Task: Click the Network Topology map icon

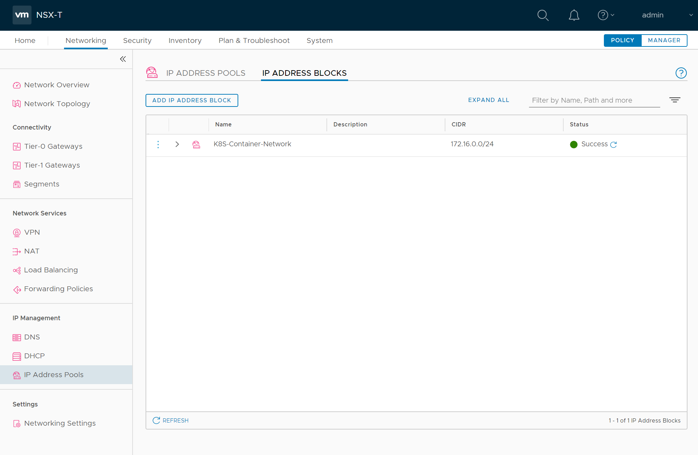Action: [17, 104]
